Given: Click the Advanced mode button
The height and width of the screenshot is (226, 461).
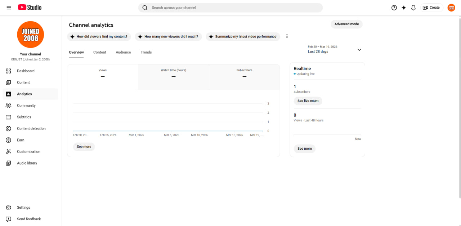Looking at the screenshot, I should [x=346, y=24].
